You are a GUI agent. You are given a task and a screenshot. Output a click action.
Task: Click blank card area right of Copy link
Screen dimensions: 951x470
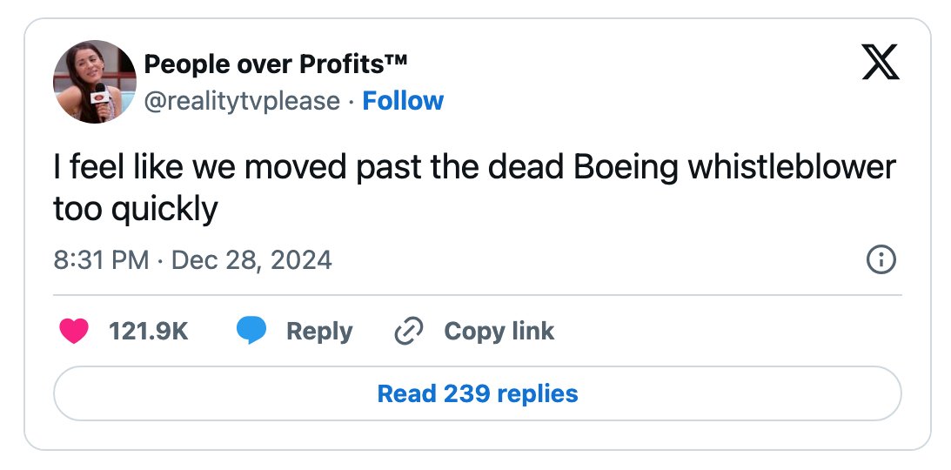click(x=727, y=331)
